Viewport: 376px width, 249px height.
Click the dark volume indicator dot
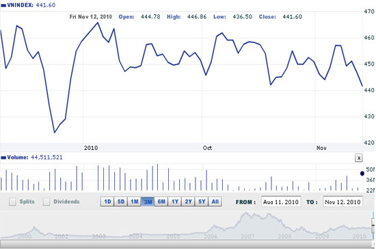[x=362, y=174]
